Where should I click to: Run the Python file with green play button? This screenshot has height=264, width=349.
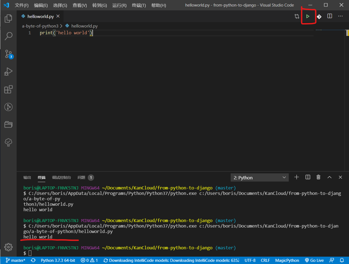click(308, 16)
